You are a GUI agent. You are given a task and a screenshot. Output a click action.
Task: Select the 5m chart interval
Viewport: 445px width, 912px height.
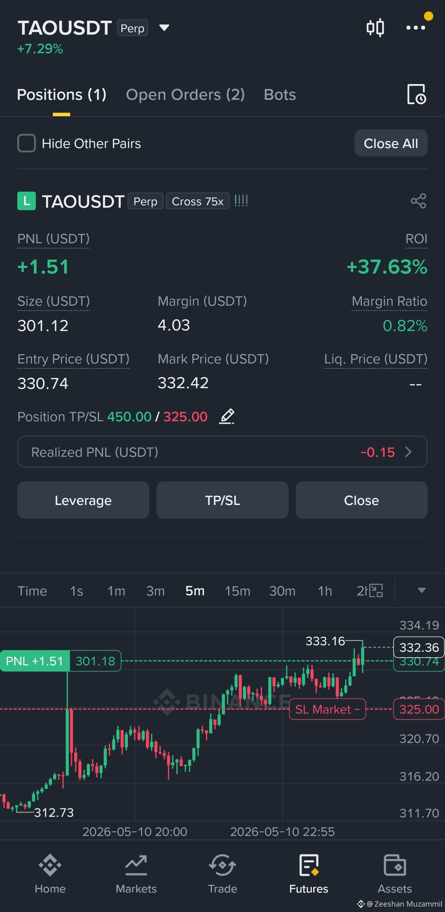[195, 591]
